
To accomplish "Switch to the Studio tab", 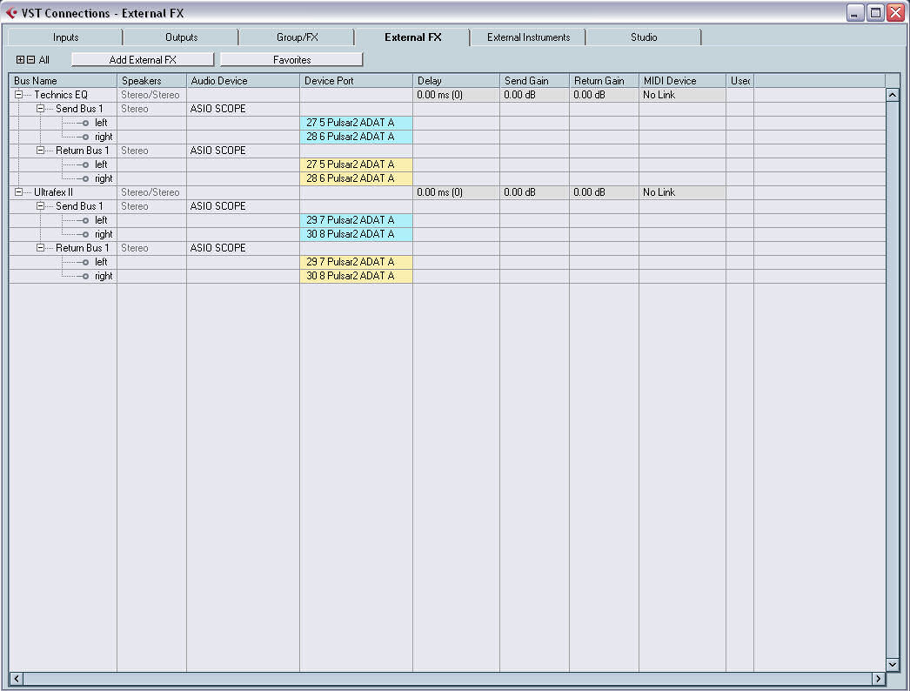I will point(643,37).
